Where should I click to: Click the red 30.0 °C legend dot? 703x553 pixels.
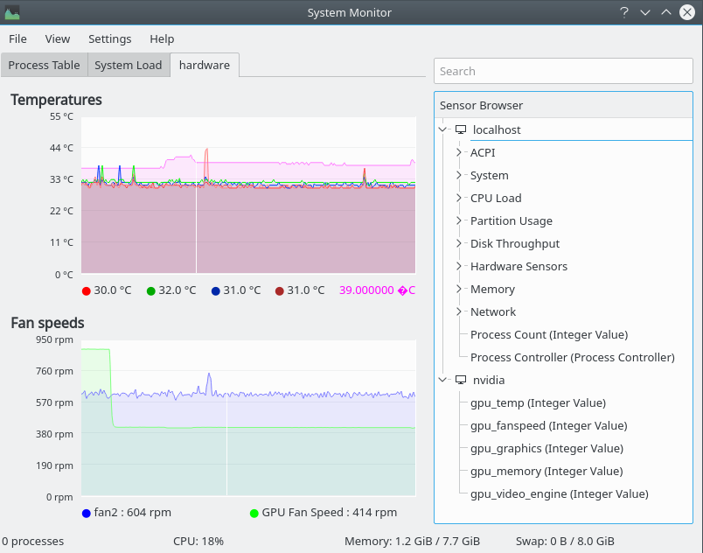[x=87, y=291]
